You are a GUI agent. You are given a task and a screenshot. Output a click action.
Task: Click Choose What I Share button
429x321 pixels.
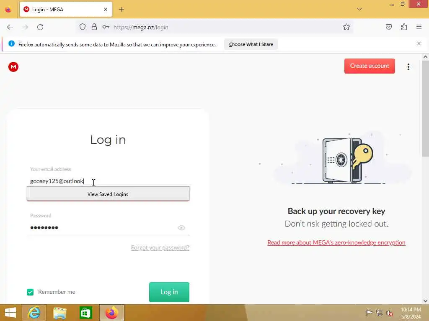pos(251,44)
